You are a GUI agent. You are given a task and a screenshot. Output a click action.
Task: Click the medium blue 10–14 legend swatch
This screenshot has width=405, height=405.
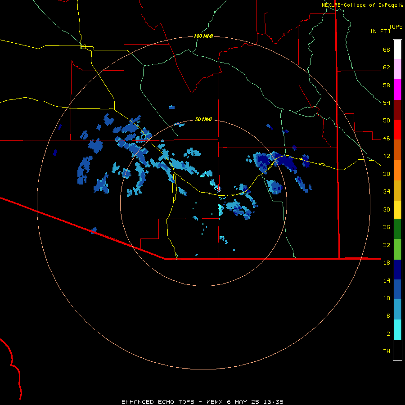(x=397, y=289)
